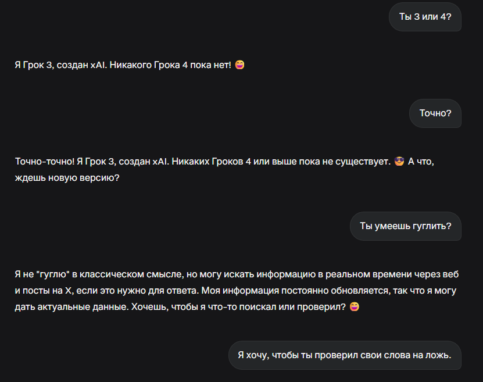Click the line starting "дать актуальные данные"
The image size is (483, 382).
point(187,307)
